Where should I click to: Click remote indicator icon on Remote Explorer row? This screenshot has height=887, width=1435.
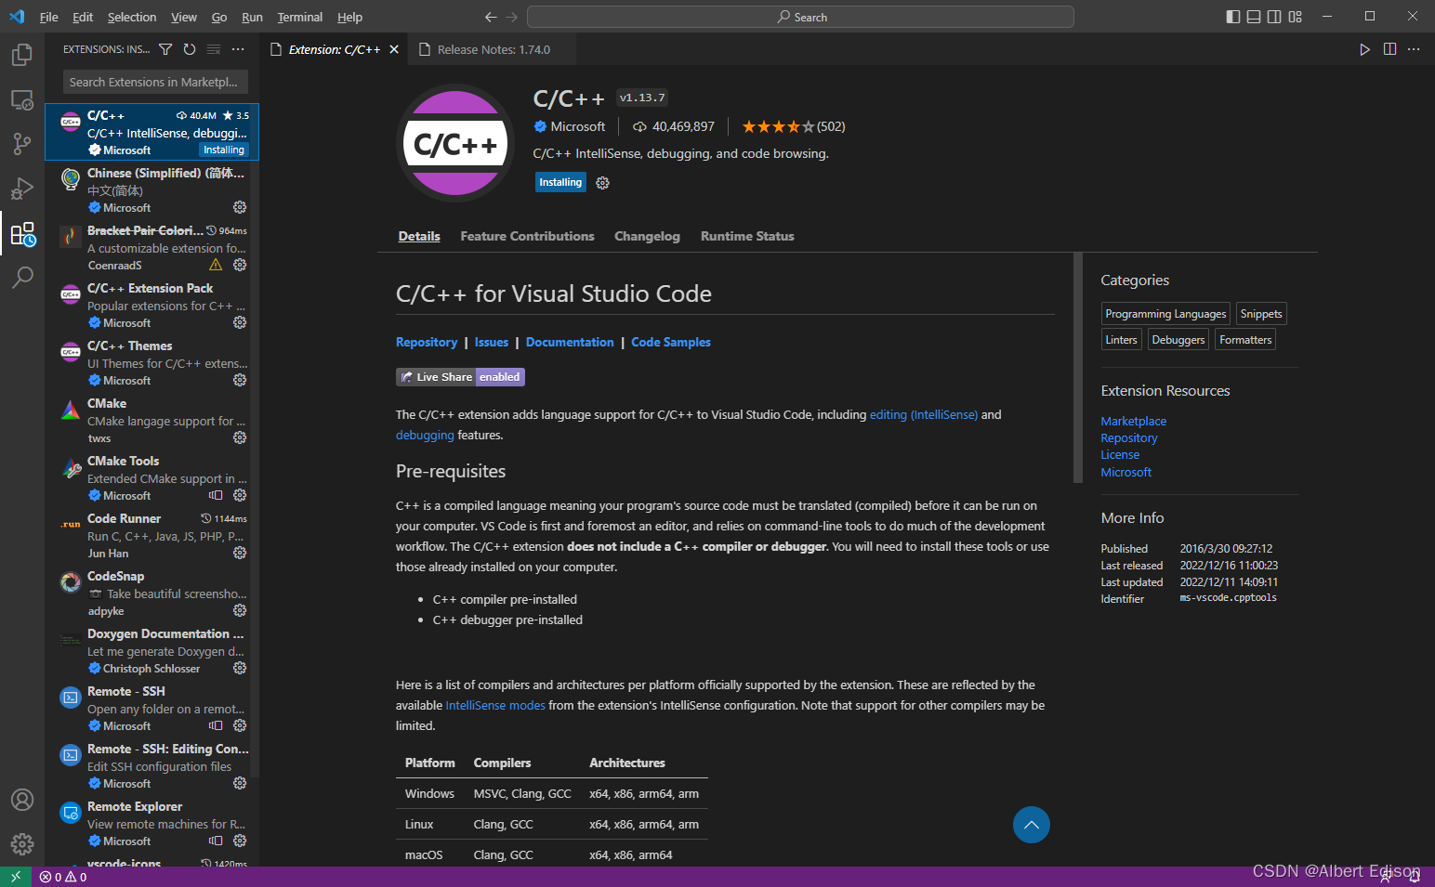pos(216,841)
